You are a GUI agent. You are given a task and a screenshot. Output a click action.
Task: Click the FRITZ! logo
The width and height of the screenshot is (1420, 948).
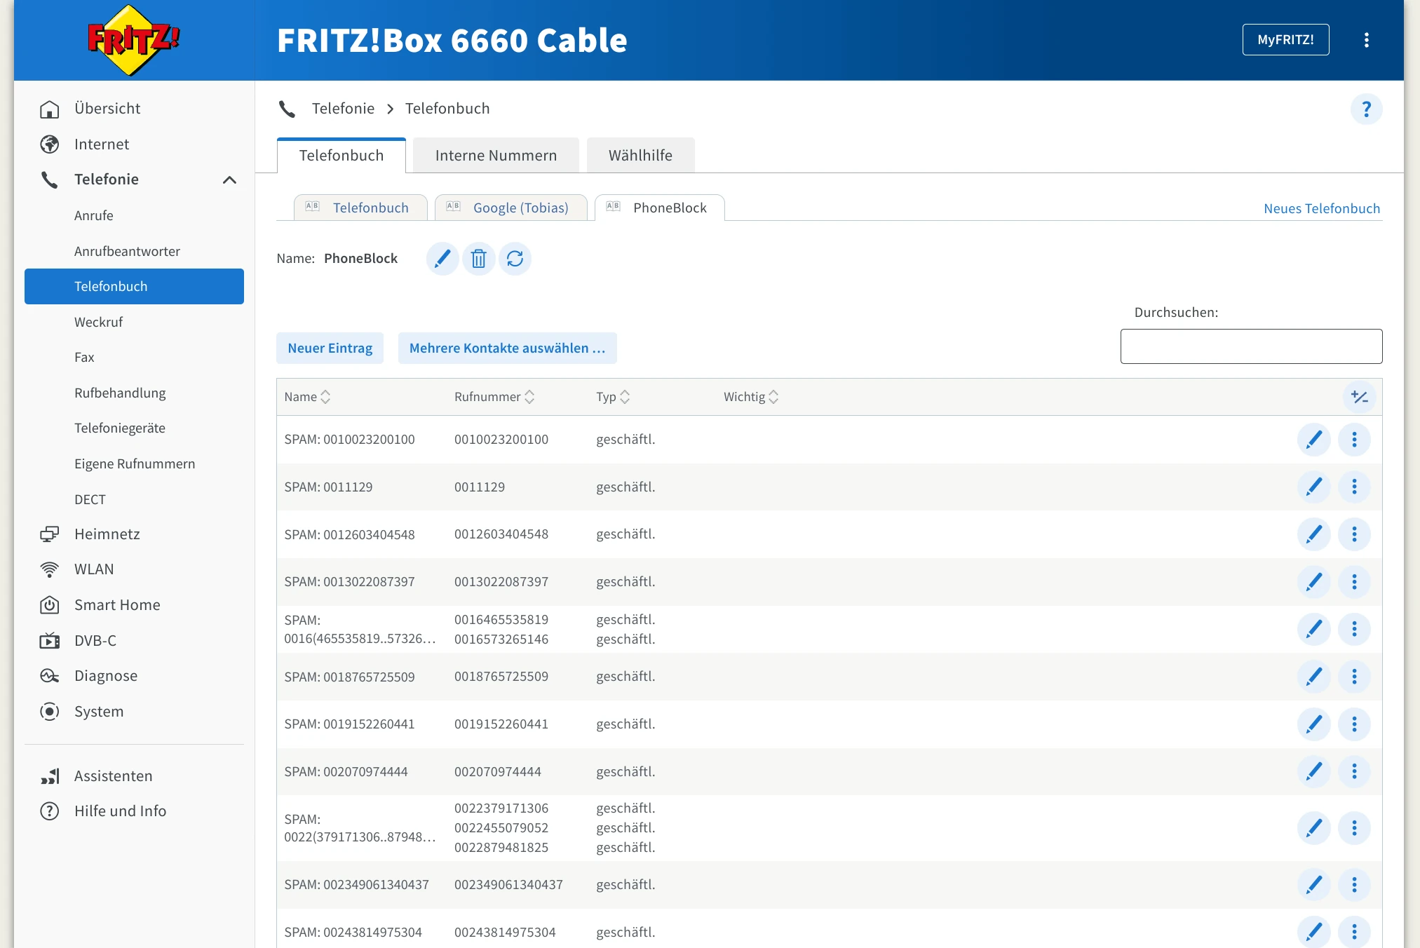[x=133, y=40]
